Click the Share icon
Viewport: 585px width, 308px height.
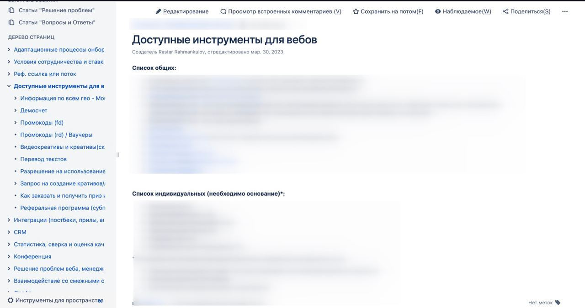(505, 11)
